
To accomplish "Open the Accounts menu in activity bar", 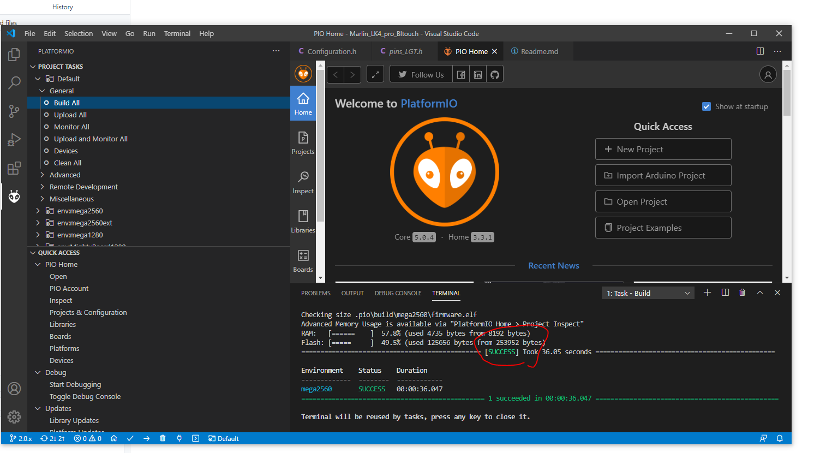I will (14, 389).
